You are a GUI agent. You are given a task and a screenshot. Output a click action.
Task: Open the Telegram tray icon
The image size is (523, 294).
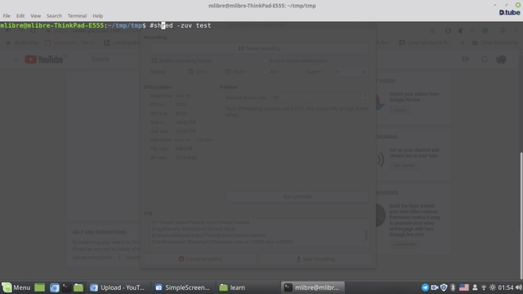pos(425,287)
